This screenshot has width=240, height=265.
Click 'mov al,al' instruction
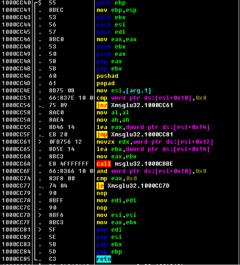click(113, 113)
